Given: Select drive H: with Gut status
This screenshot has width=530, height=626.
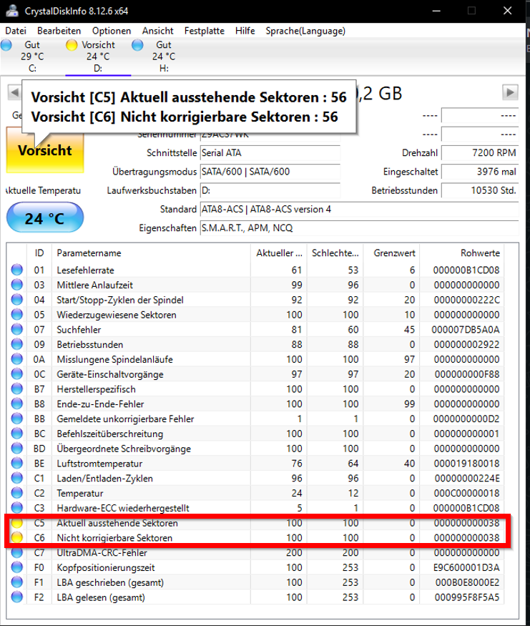Looking at the screenshot, I should pos(164,57).
